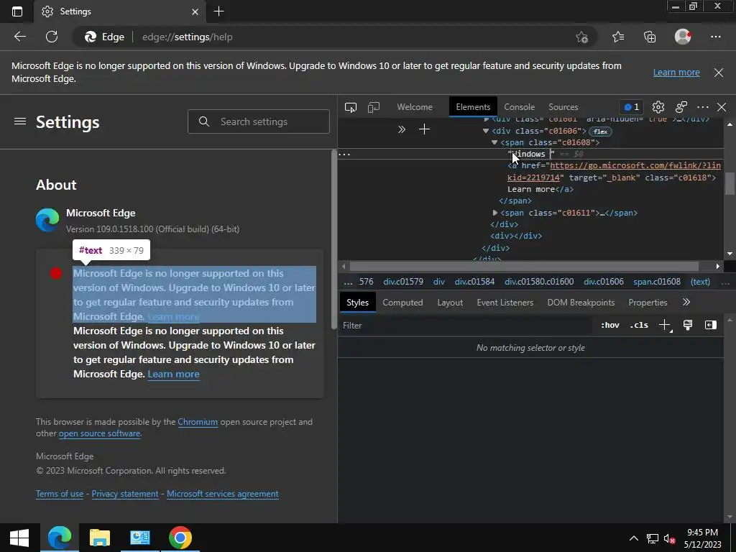
Task: Open the Favorites list icon
Action: 618,37
